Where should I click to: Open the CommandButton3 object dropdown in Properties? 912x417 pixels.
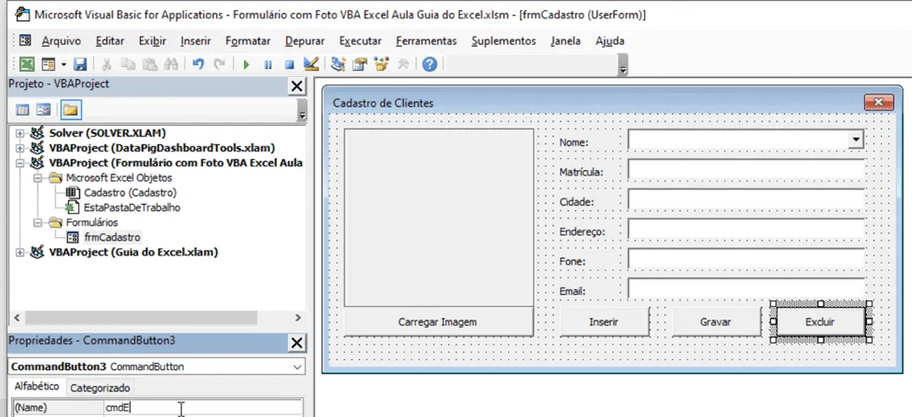[x=297, y=367]
